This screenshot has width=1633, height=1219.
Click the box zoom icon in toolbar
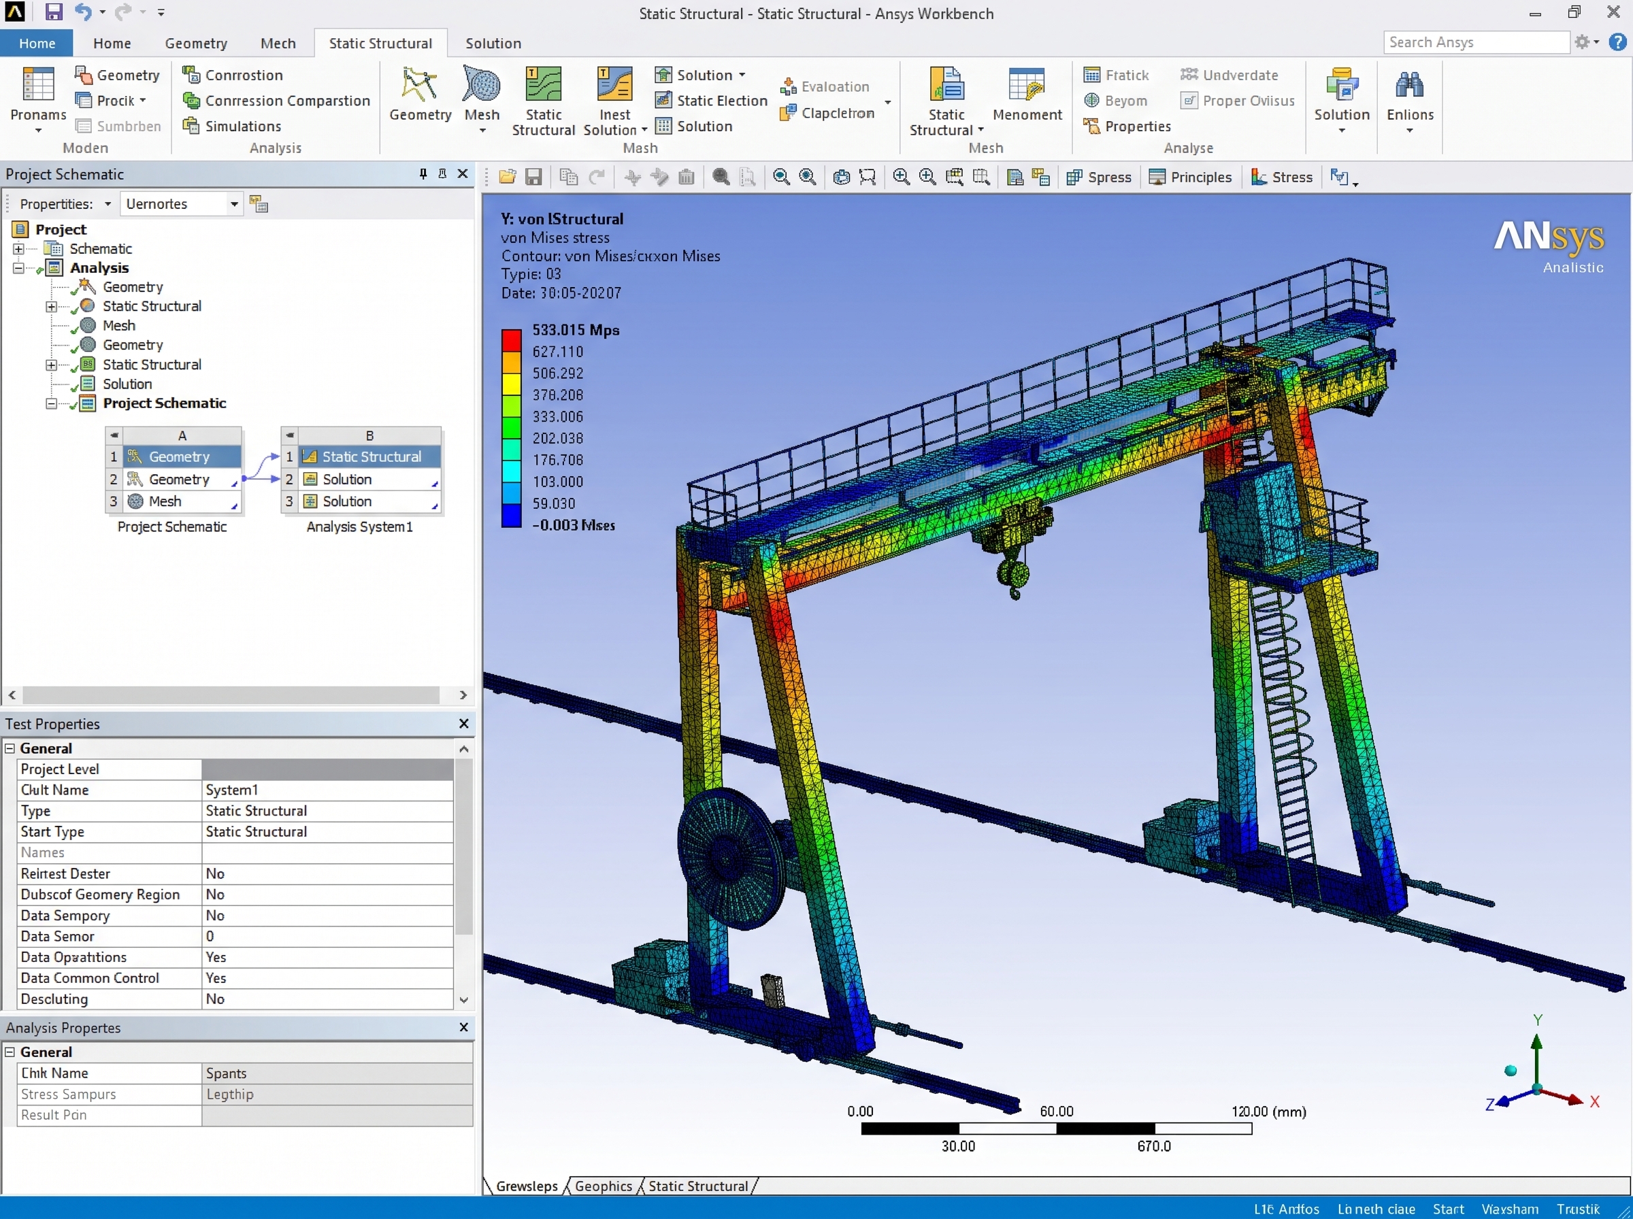(x=868, y=177)
